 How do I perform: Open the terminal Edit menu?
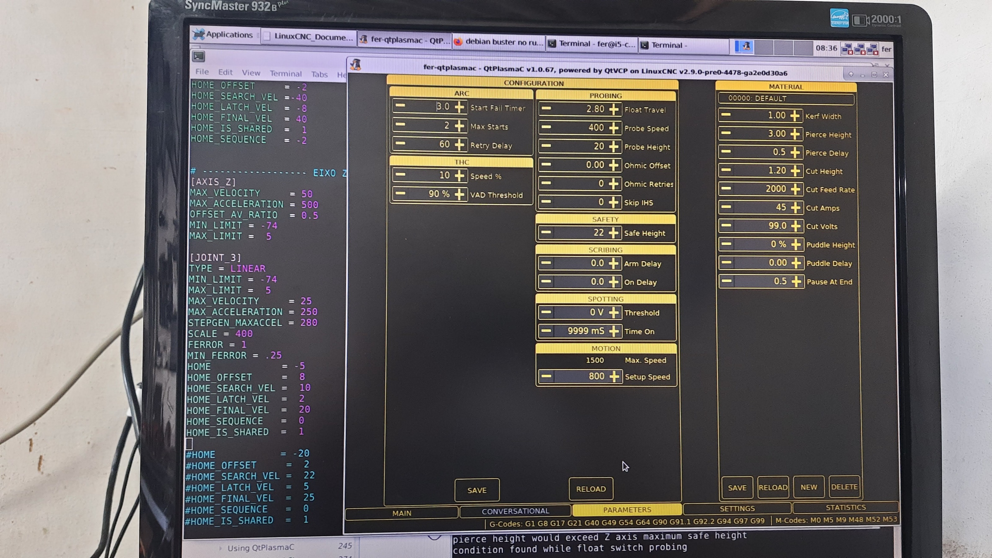pyautogui.click(x=225, y=72)
